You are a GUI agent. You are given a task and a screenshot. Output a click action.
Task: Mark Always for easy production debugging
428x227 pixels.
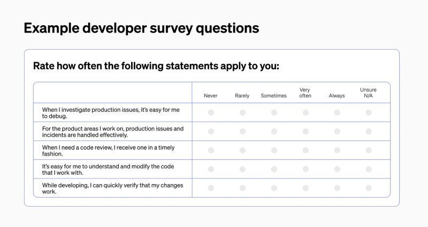337,113
